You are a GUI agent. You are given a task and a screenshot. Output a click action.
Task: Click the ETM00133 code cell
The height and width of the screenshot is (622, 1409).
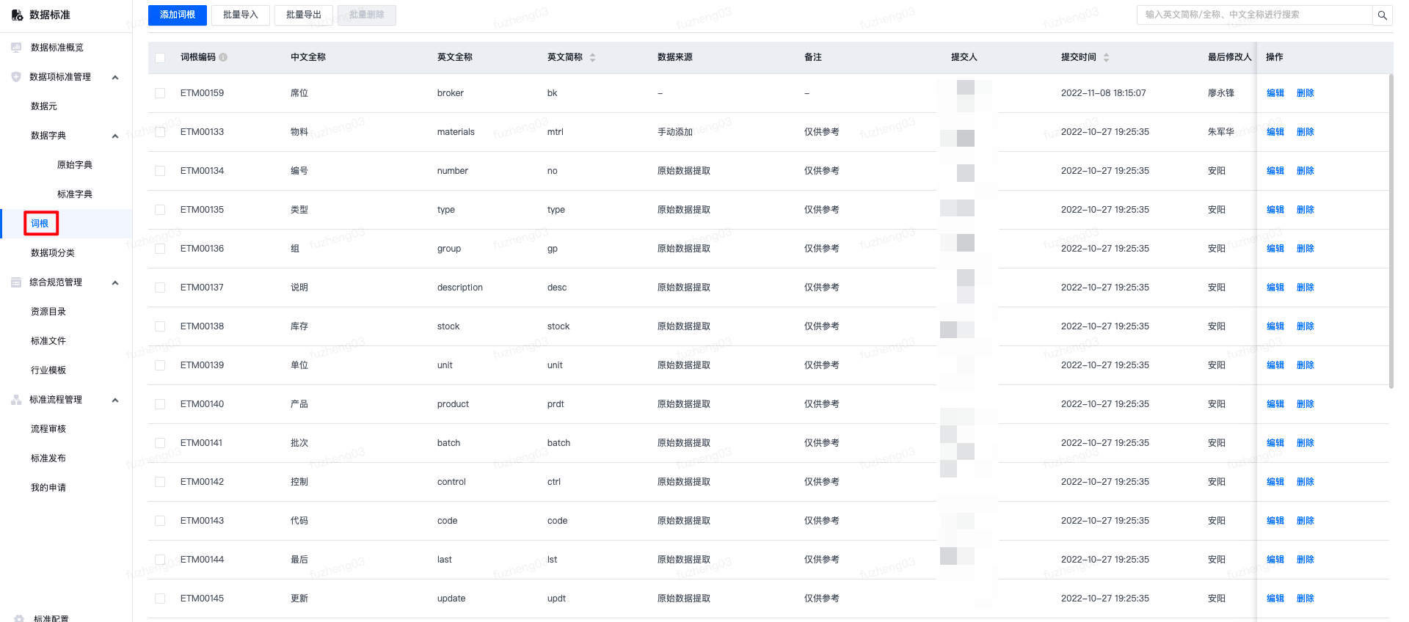[x=203, y=132]
